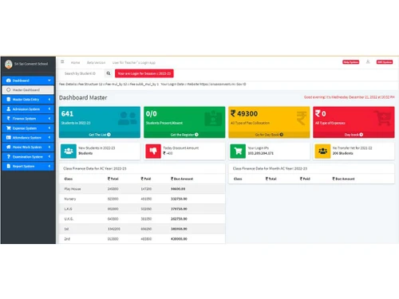Click the Dashboard speedometer icon in sidebar

[9, 81]
